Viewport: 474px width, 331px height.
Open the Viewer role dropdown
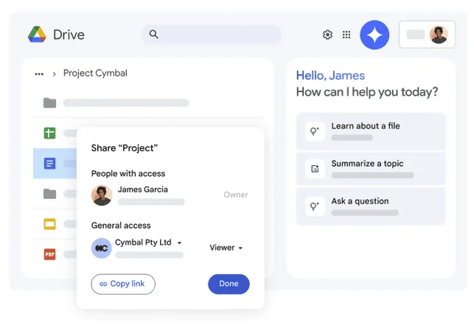tap(226, 248)
